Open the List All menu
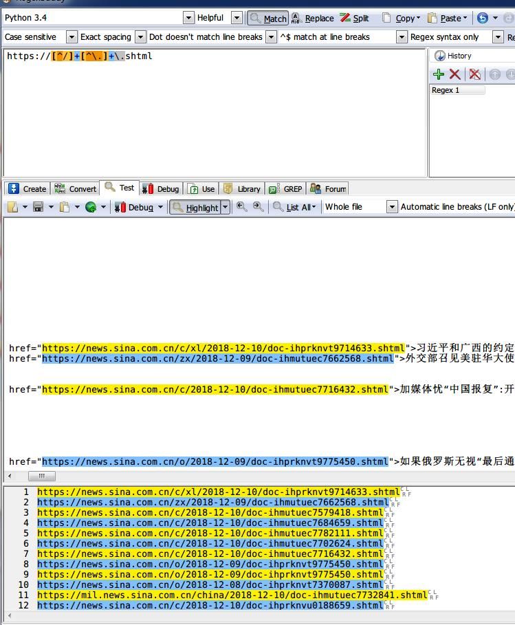515x625 pixels. pos(294,207)
